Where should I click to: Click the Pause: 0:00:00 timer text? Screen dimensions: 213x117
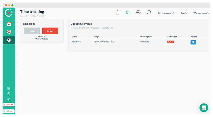tap(42, 39)
